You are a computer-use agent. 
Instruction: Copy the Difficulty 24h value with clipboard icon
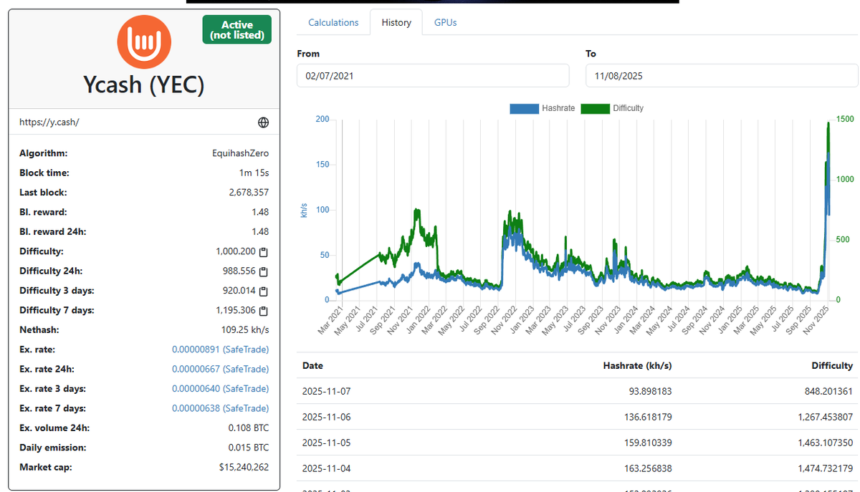[263, 271]
